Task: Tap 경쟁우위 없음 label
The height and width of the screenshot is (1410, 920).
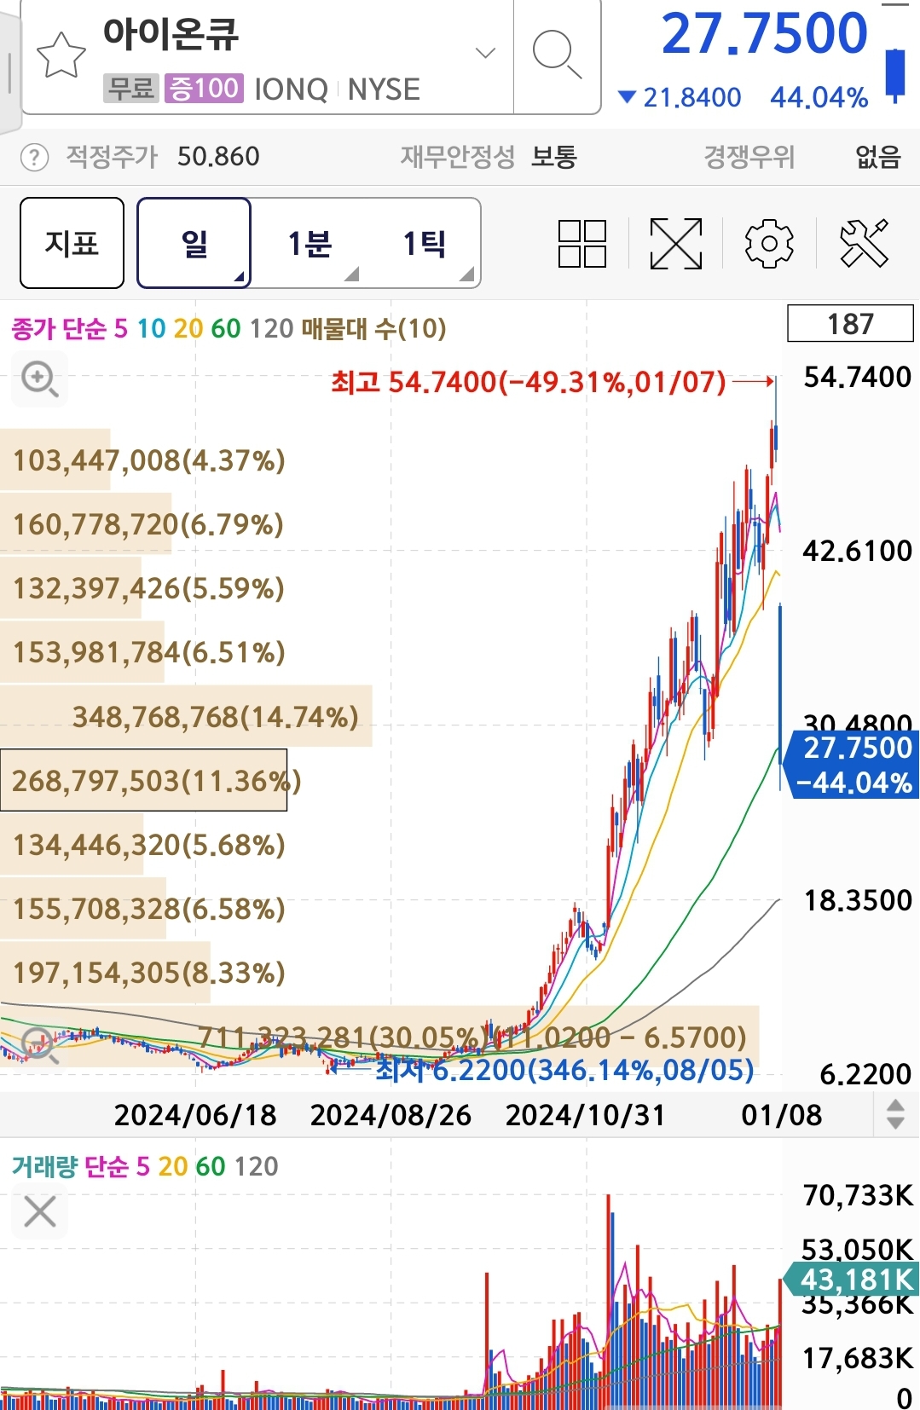Action: click(801, 157)
